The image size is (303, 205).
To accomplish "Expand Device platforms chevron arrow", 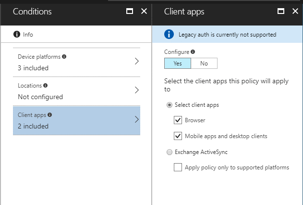I will click(136, 62).
